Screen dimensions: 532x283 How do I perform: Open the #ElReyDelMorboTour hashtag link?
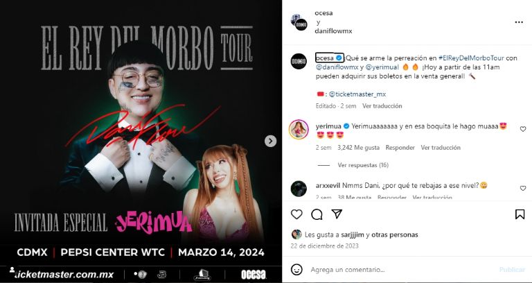coord(471,58)
